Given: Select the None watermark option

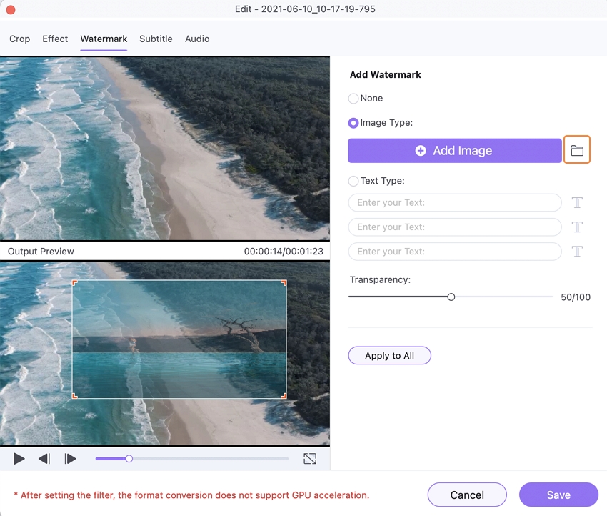Looking at the screenshot, I should click(x=353, y=99).
